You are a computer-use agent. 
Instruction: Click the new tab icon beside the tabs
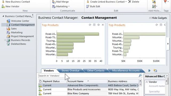click(155, 70)
